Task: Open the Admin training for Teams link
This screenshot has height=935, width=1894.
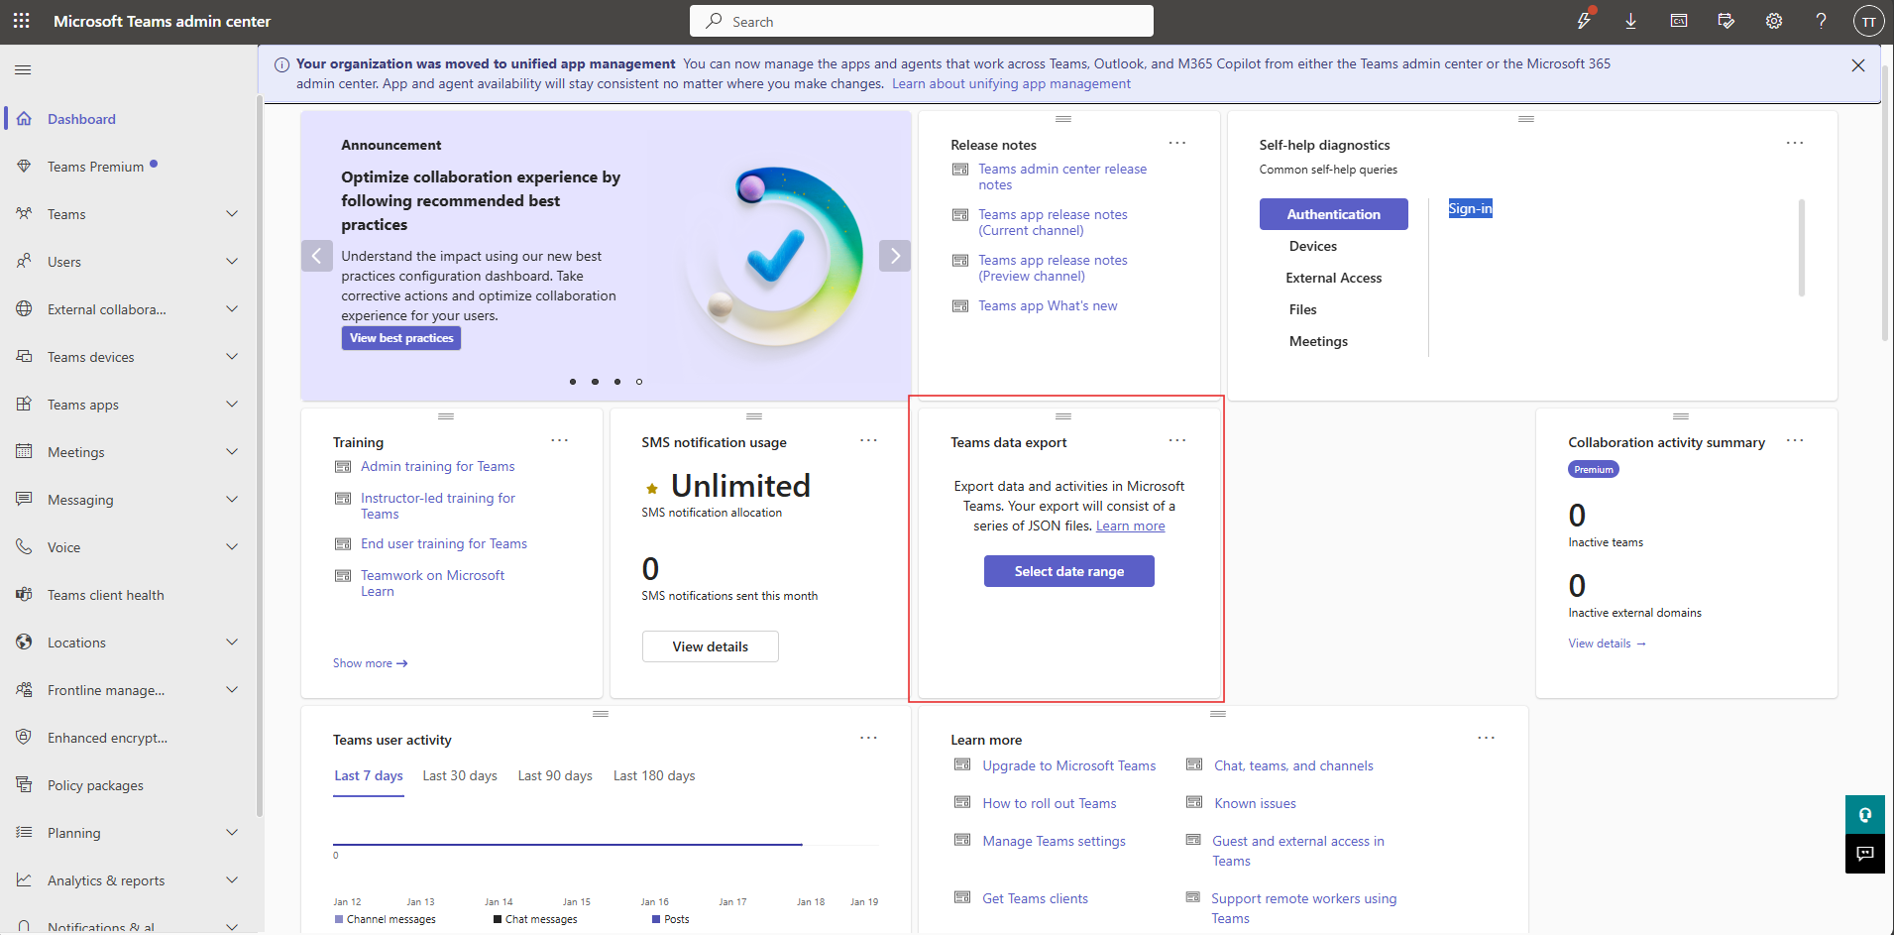Action: [x=438, y=466]
